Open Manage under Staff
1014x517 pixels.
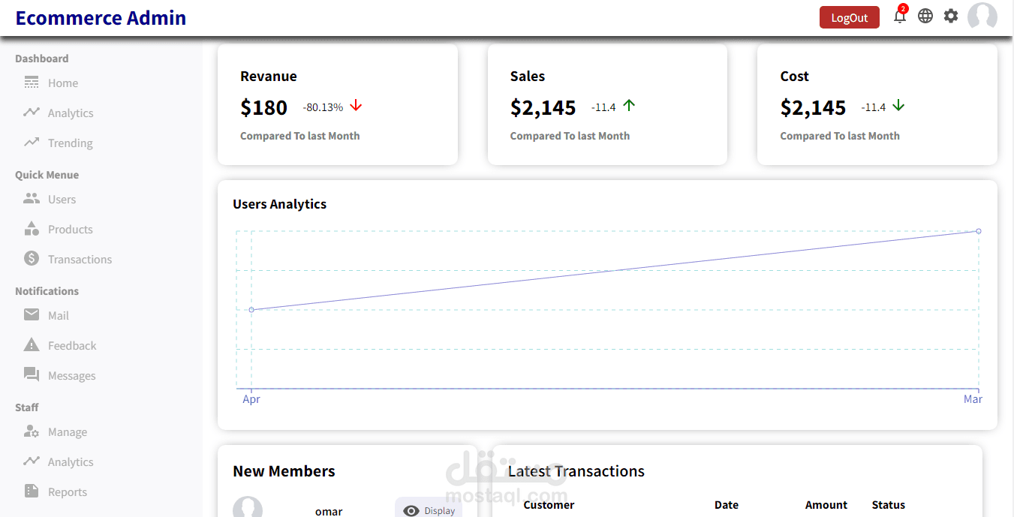point(65,431)
